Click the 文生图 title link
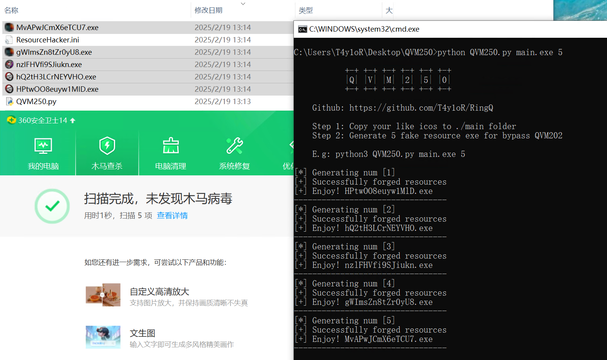 click(142, 333)
